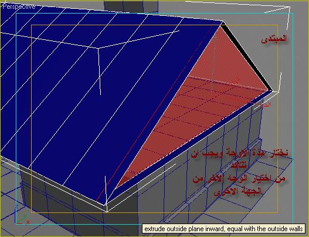This screenshot has height=237, width=309.
Task: Select the gable's right corner vertex
Action: (x=271, y=91)
